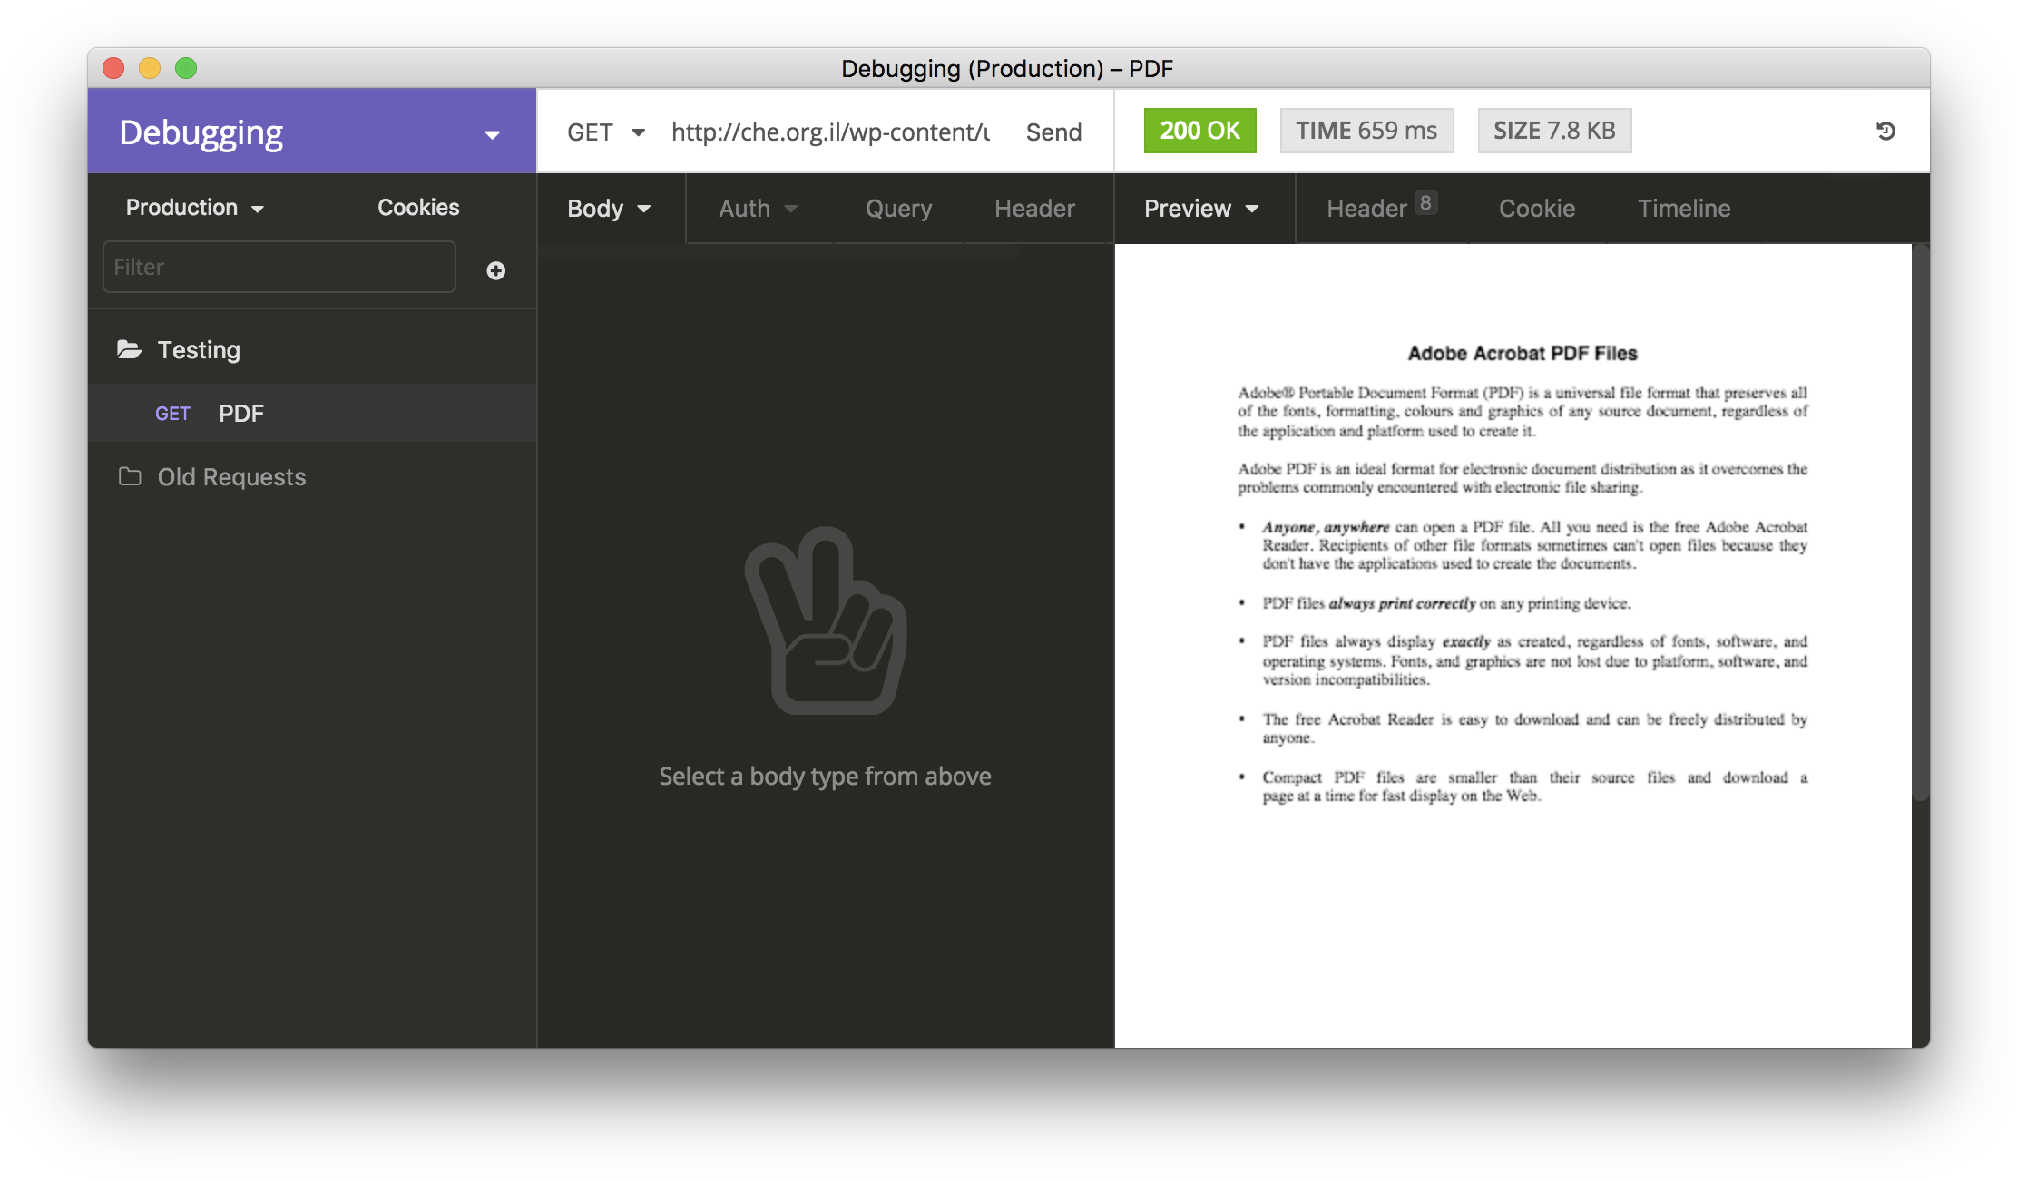2017x1182 pixels.
Task: Inspect the request Timeline tab
Action: coord(1684,208)
